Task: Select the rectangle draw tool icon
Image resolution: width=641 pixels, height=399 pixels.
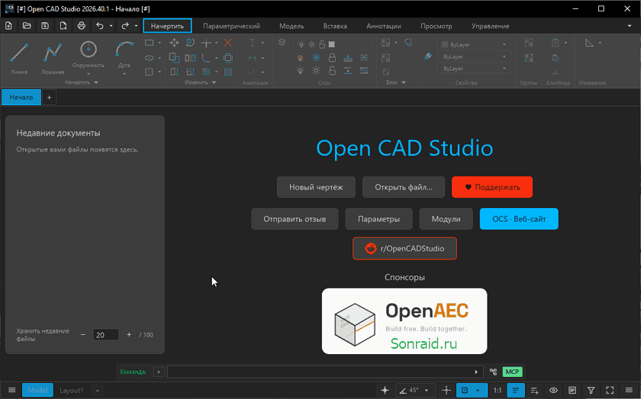Action: coord(150,43)
